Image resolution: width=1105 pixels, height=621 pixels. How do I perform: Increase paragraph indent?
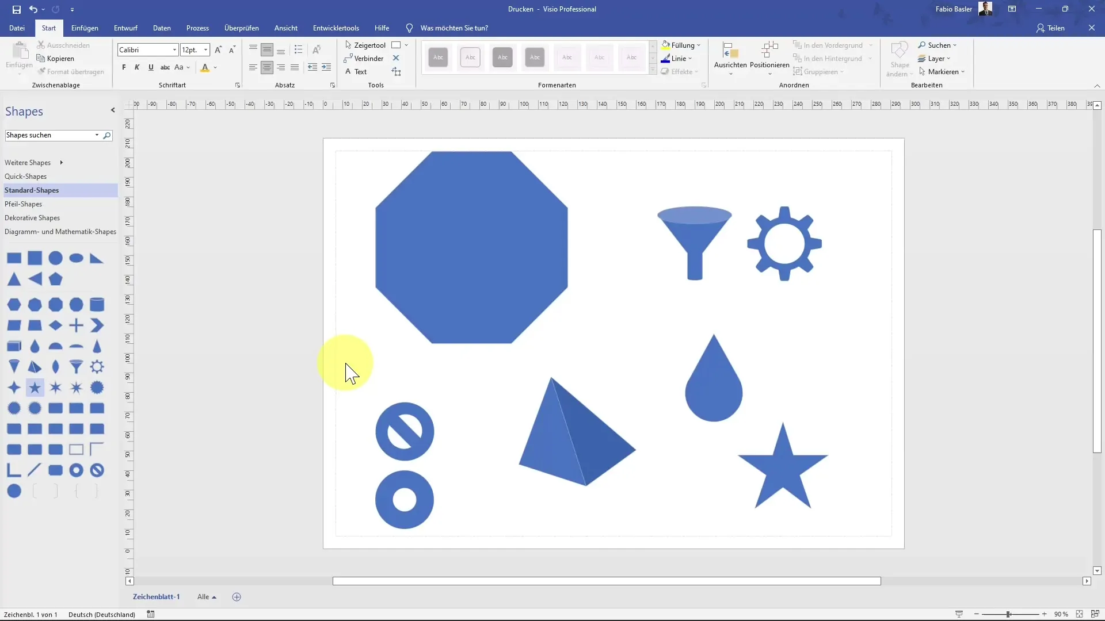coord(326,67)
